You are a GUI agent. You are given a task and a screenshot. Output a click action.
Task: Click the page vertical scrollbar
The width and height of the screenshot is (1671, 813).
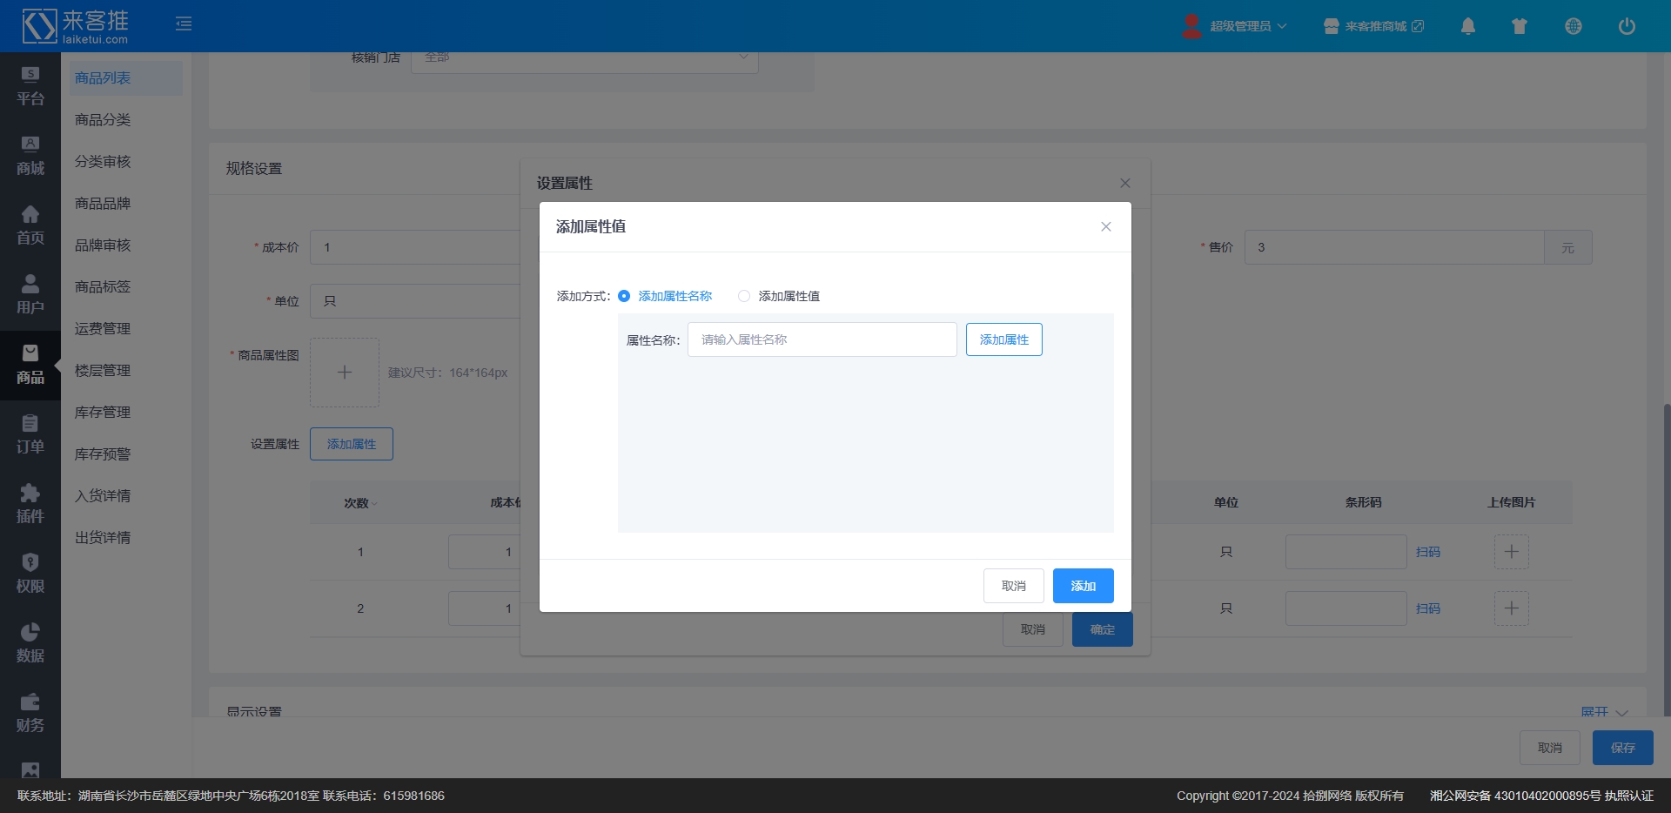pos(1666,557)
